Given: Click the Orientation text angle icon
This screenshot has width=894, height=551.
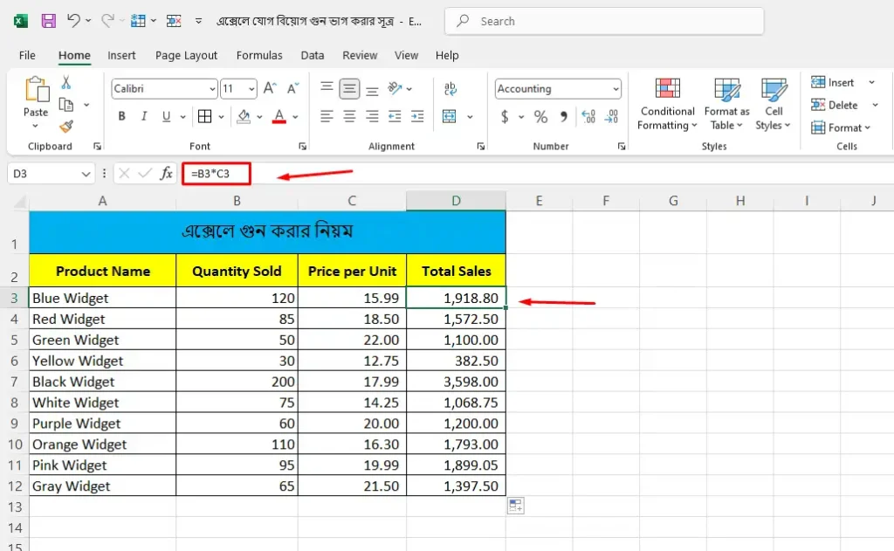Looking at the screenshot, I should click(395, 88).
